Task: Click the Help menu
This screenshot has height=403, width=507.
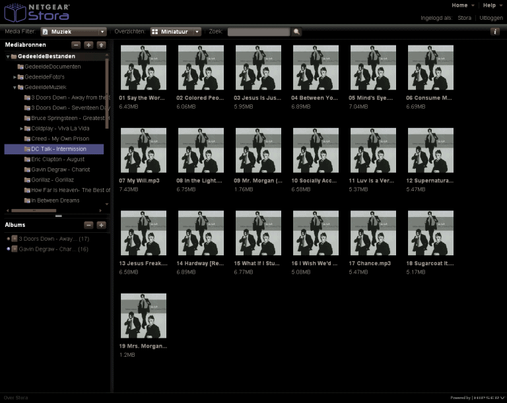Action: coord(489,5)
